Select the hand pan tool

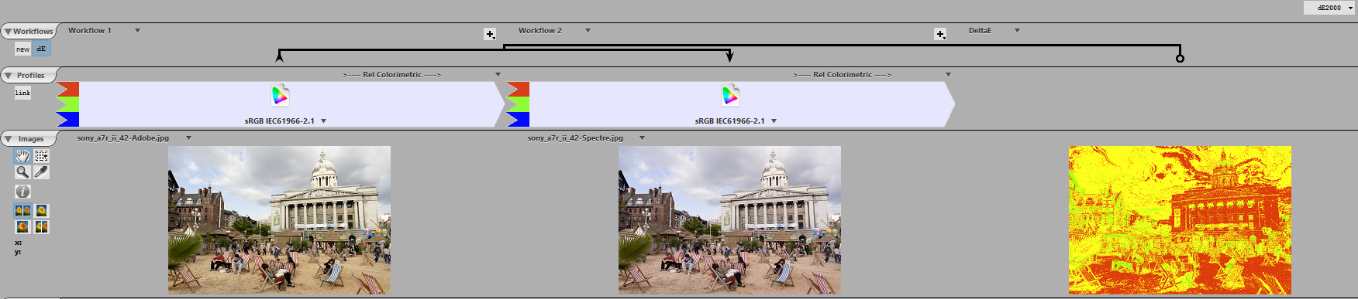pos(22,156)
